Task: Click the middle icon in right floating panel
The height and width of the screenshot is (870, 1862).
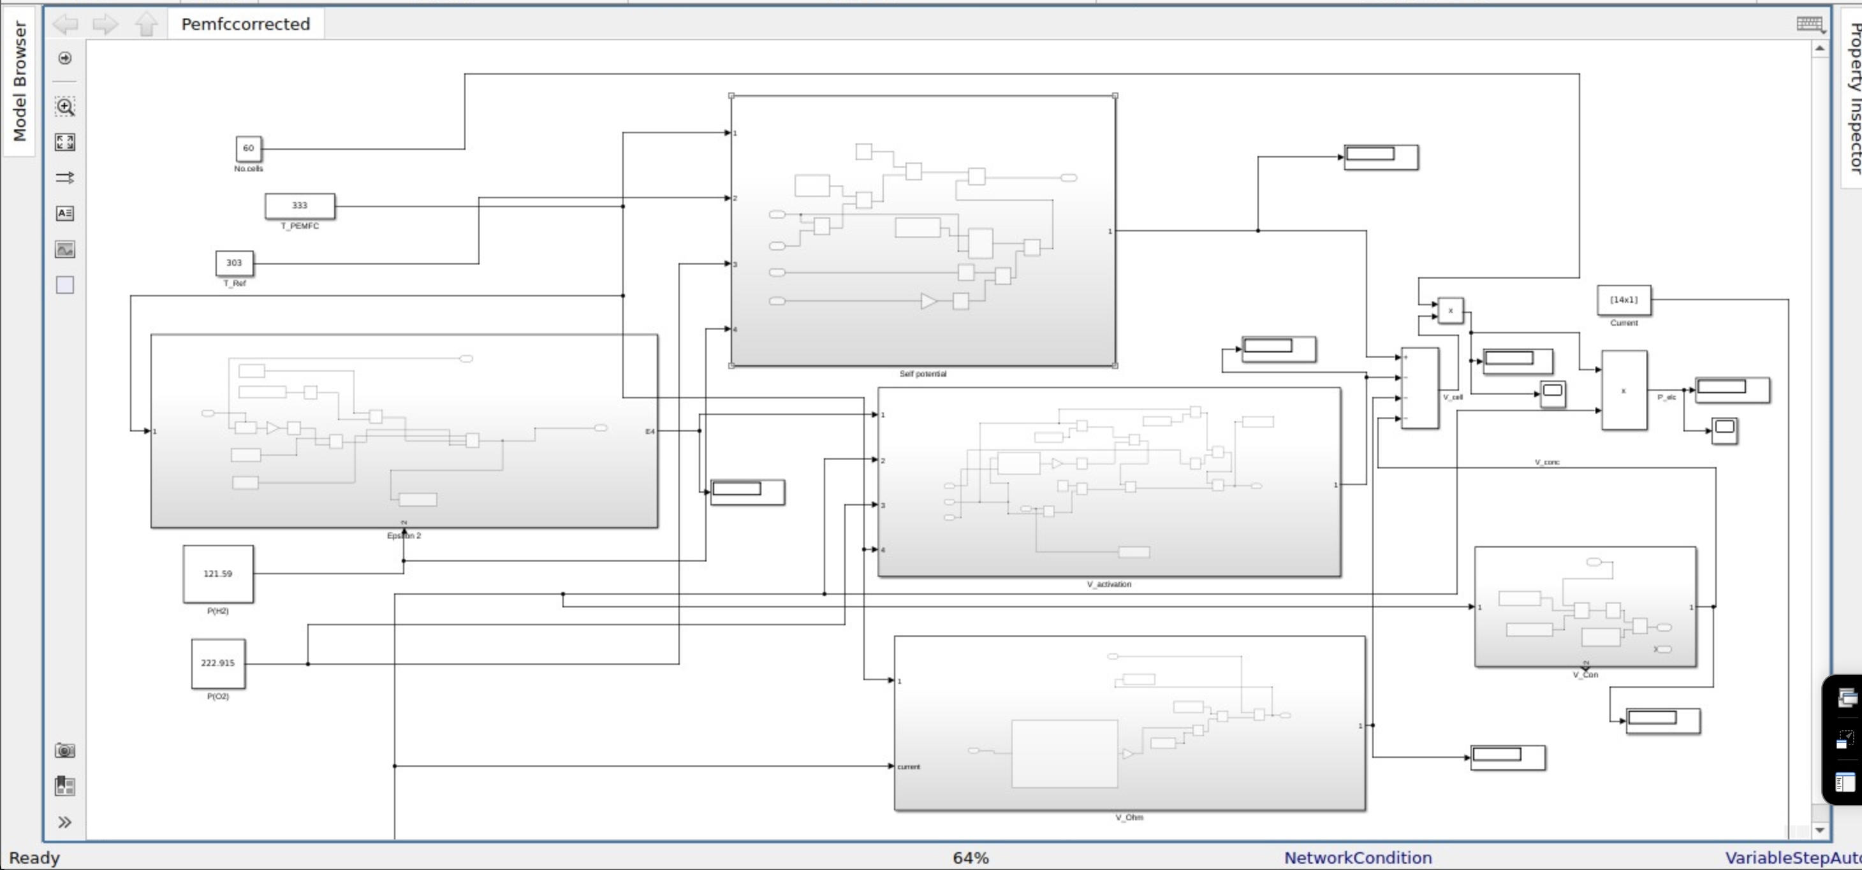Action: 1845,740
